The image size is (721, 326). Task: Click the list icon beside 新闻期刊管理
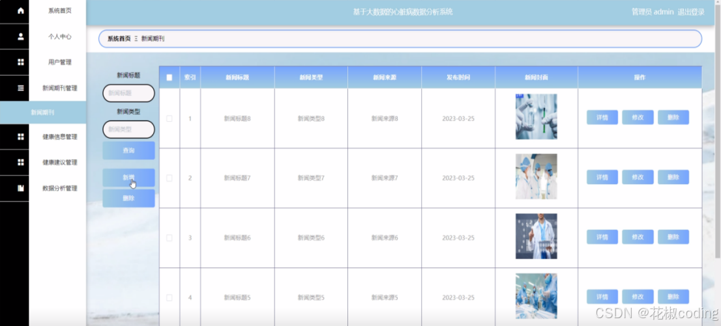[21, 88]
